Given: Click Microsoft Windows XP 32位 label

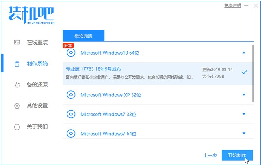Looking at the screenshot, I should coord(111,95).
